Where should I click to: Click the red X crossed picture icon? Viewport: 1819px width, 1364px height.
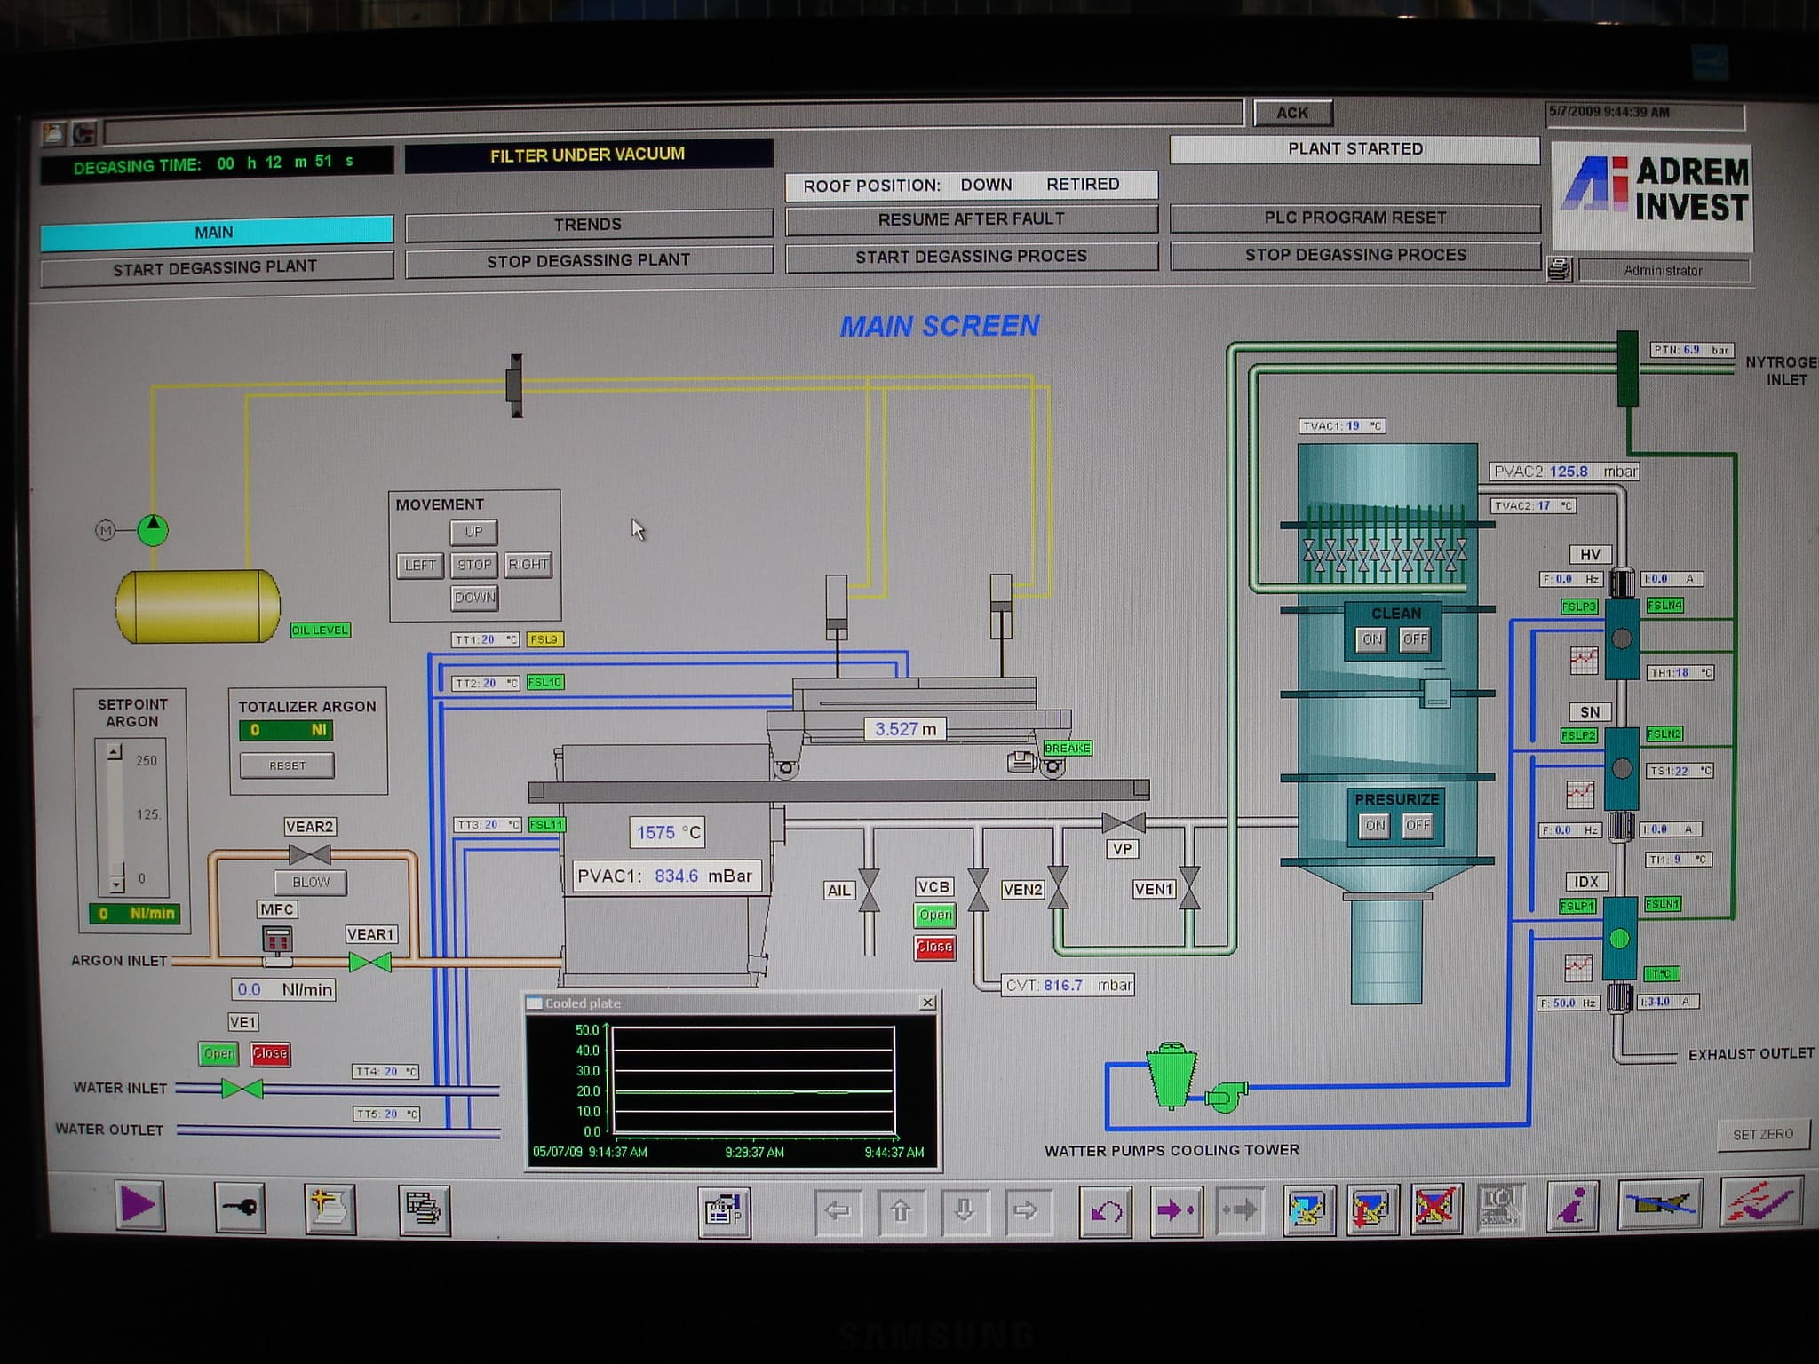pyautogui.click(x=1434, y=1209)
